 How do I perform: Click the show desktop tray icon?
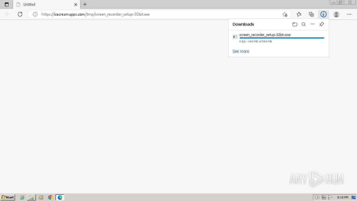(x=354, y=197)
